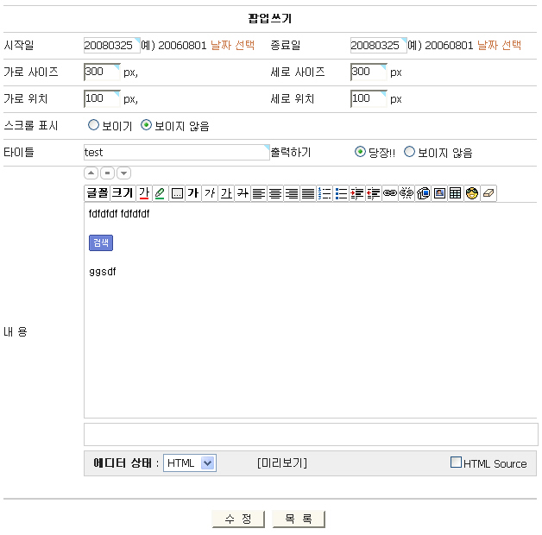Click the insert table icon
The image size is (542, 535).
[456, 193]
